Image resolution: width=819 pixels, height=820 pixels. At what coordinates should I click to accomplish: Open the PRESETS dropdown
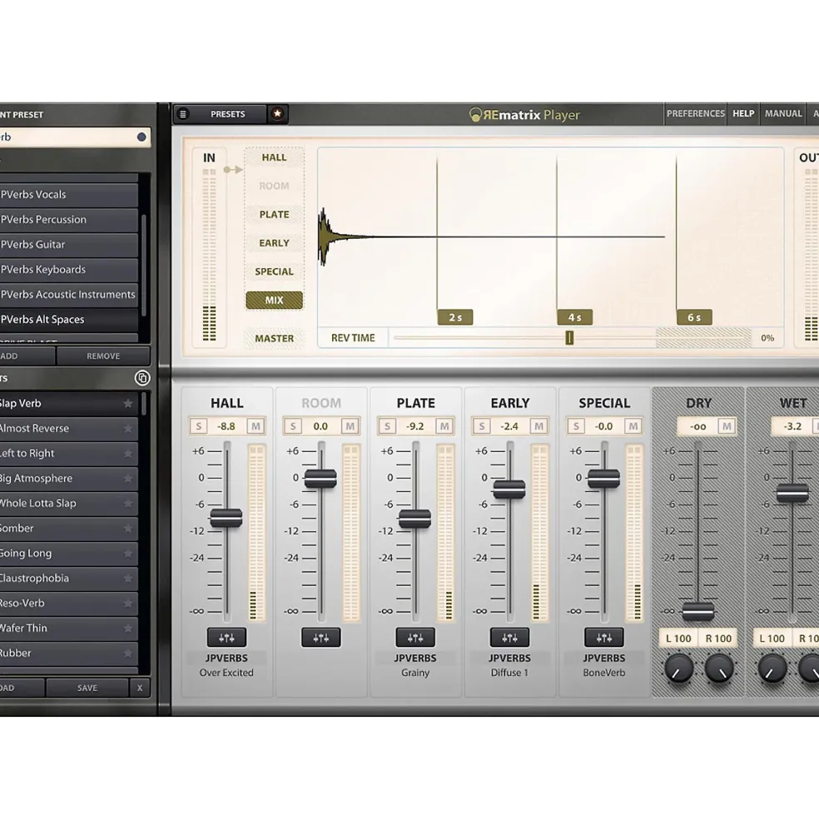[227, 114]
